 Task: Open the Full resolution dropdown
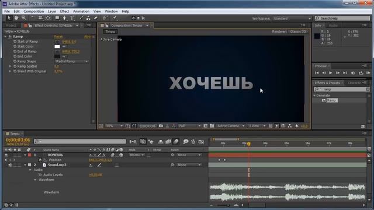(189, 126)
